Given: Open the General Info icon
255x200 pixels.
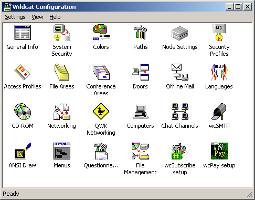Looking at the screenshot, I should pos(23,33).
